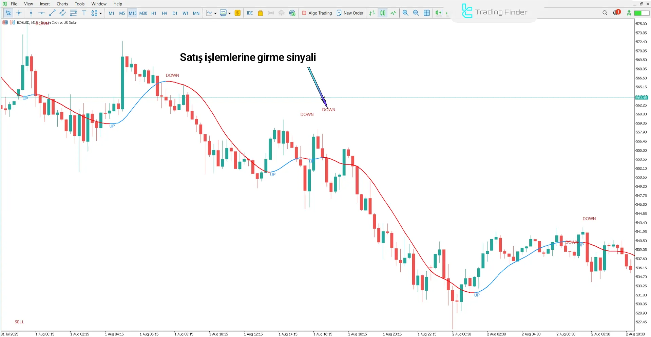Image resolution: width=651 pixels, height=337 pixels.
Task: Select the Crosshair tool
Action: (x=19, y=13)
